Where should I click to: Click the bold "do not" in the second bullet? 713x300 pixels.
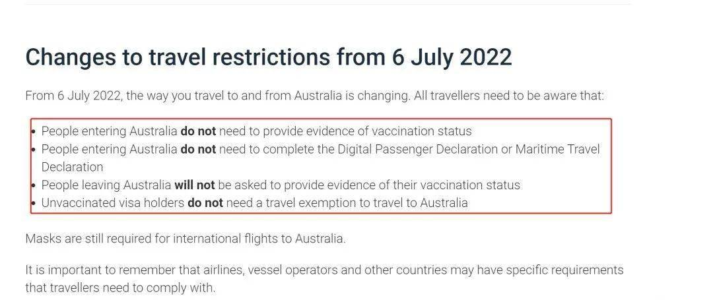[x=198, y=149]
